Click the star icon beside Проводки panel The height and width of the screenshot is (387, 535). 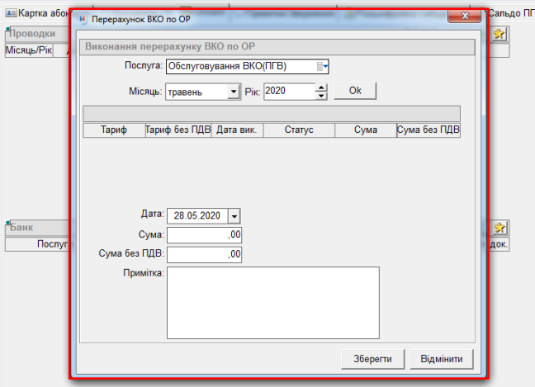click(499, 34)
